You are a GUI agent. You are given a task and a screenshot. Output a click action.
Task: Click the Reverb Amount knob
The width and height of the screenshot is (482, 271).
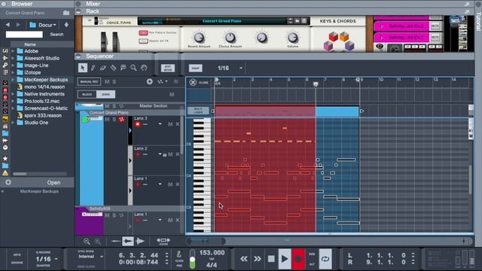click(x=199, y=38)
